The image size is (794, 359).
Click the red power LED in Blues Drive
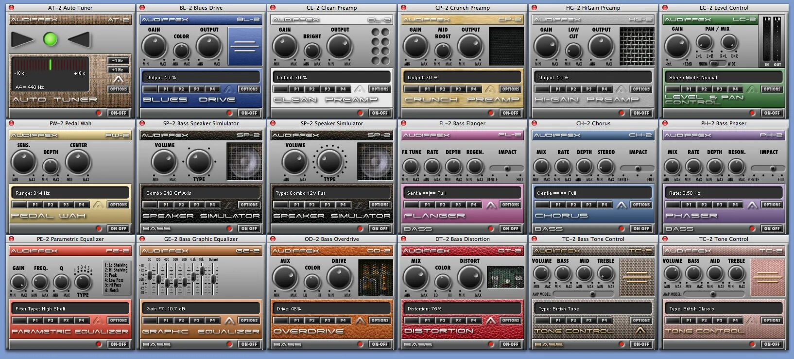point(229,113)
